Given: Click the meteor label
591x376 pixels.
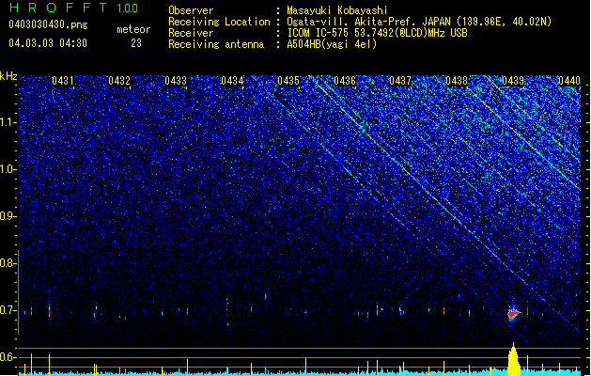Looking at the screenshot, I should 133,29.
